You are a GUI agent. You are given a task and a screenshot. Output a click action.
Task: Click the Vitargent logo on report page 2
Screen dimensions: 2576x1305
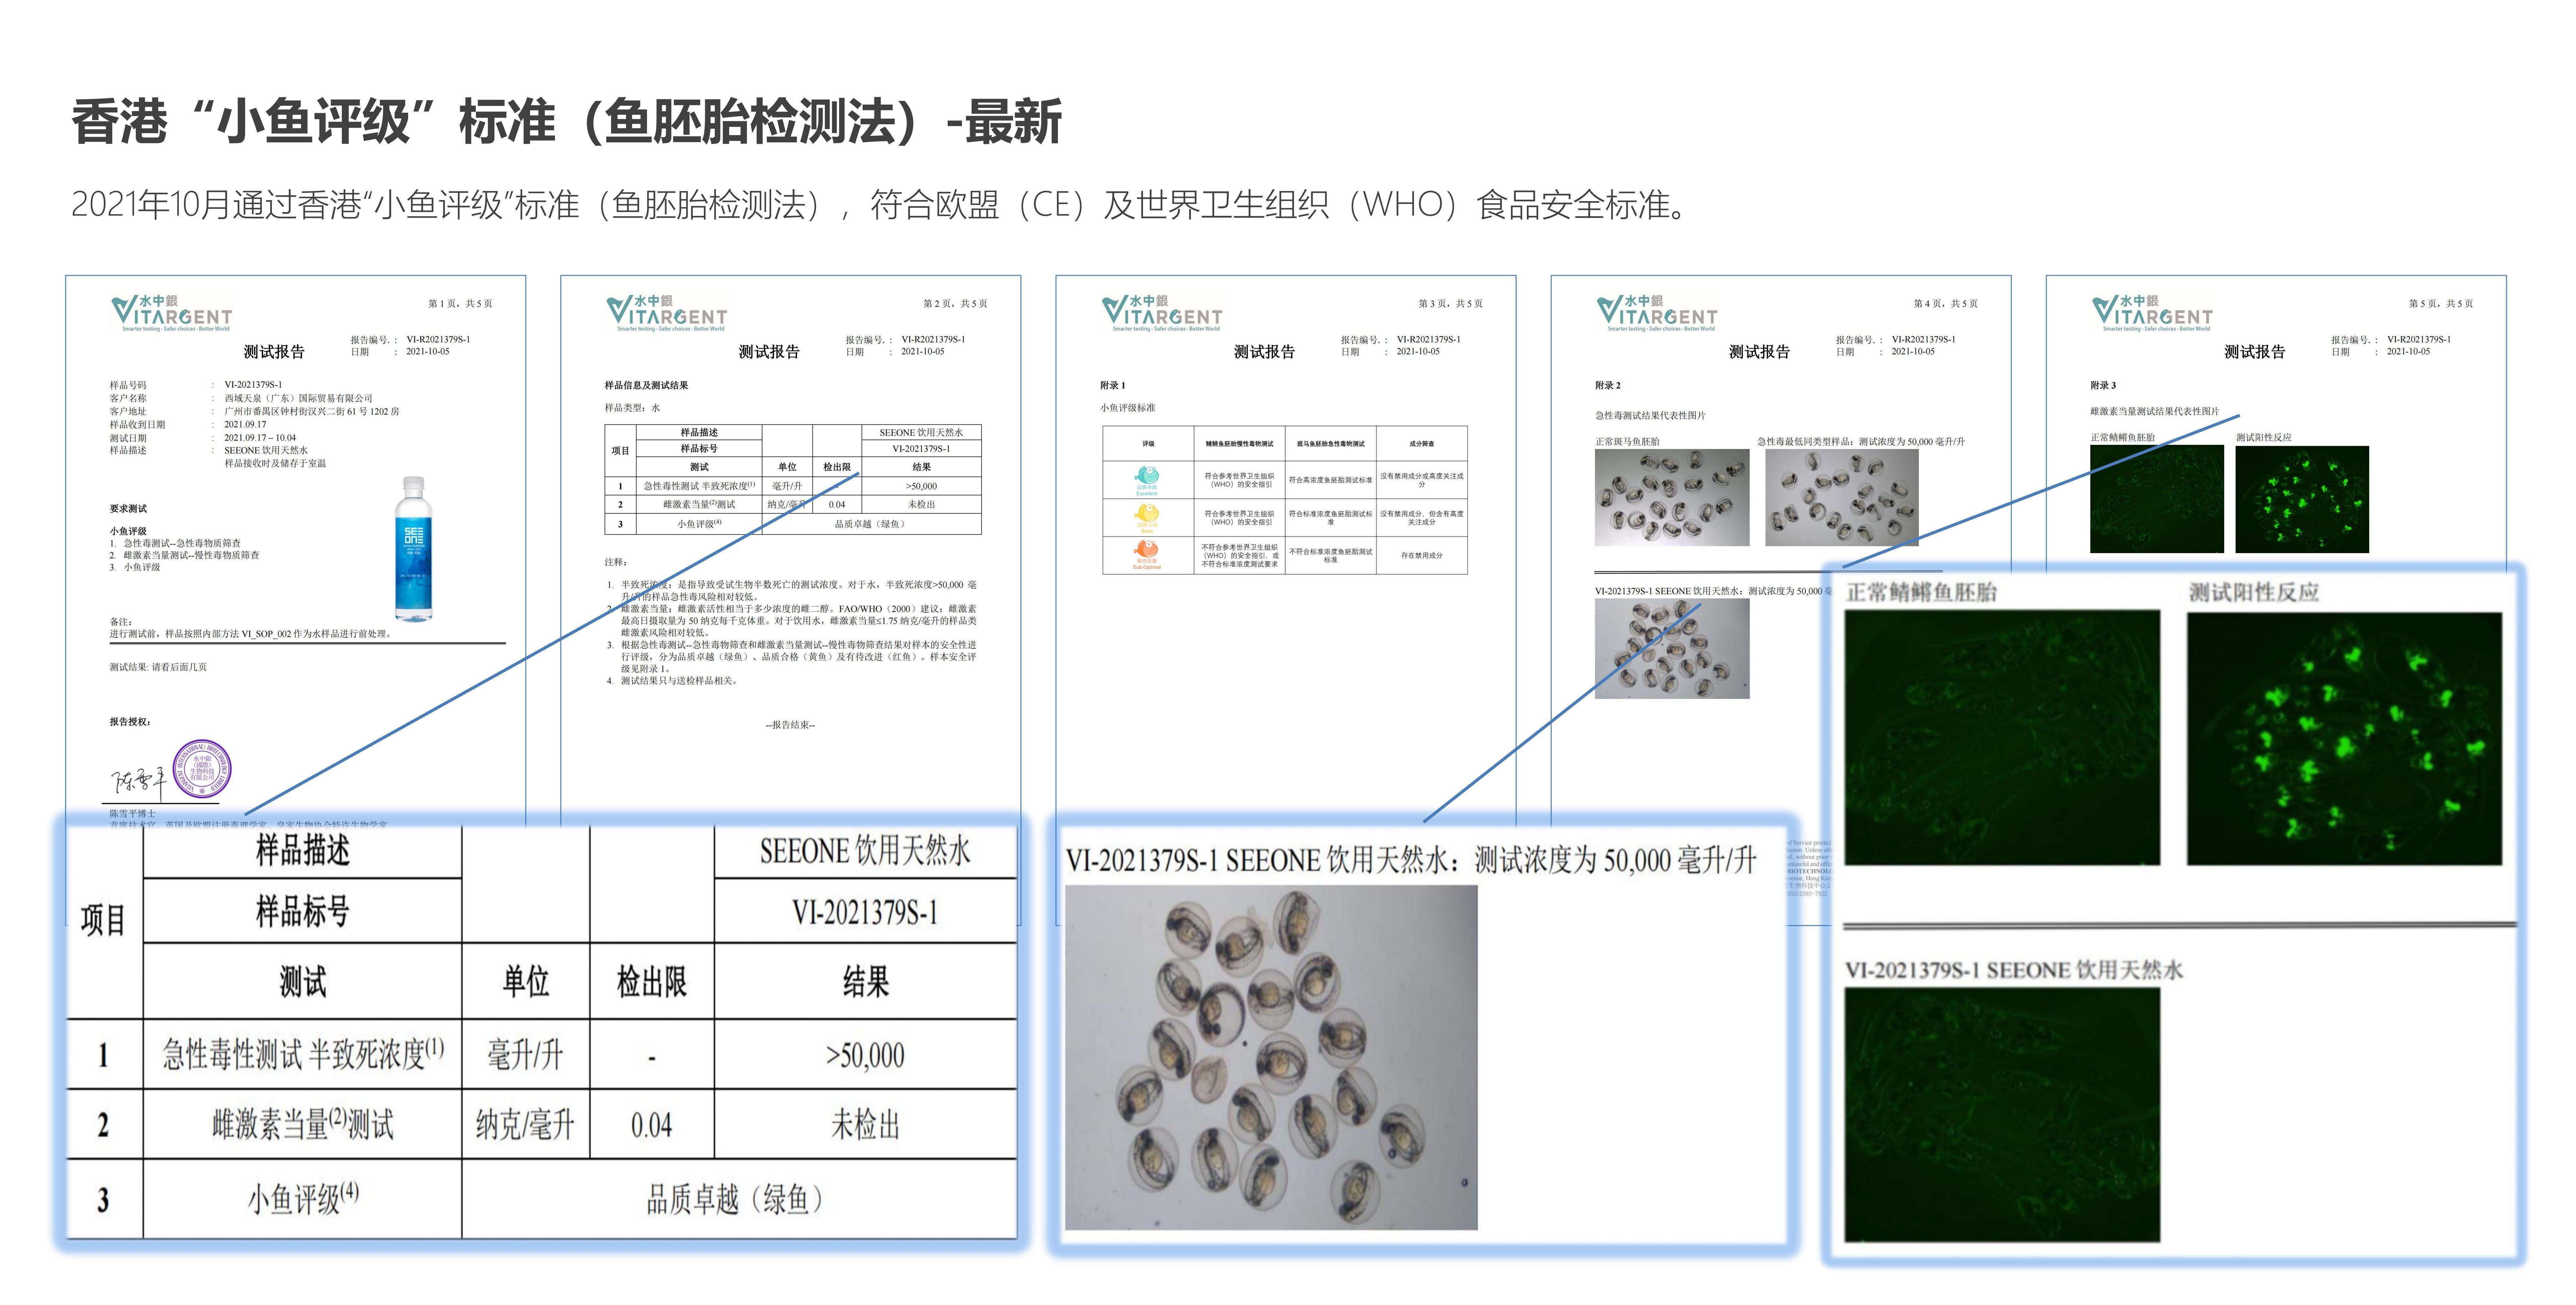(x=667, y=313)
